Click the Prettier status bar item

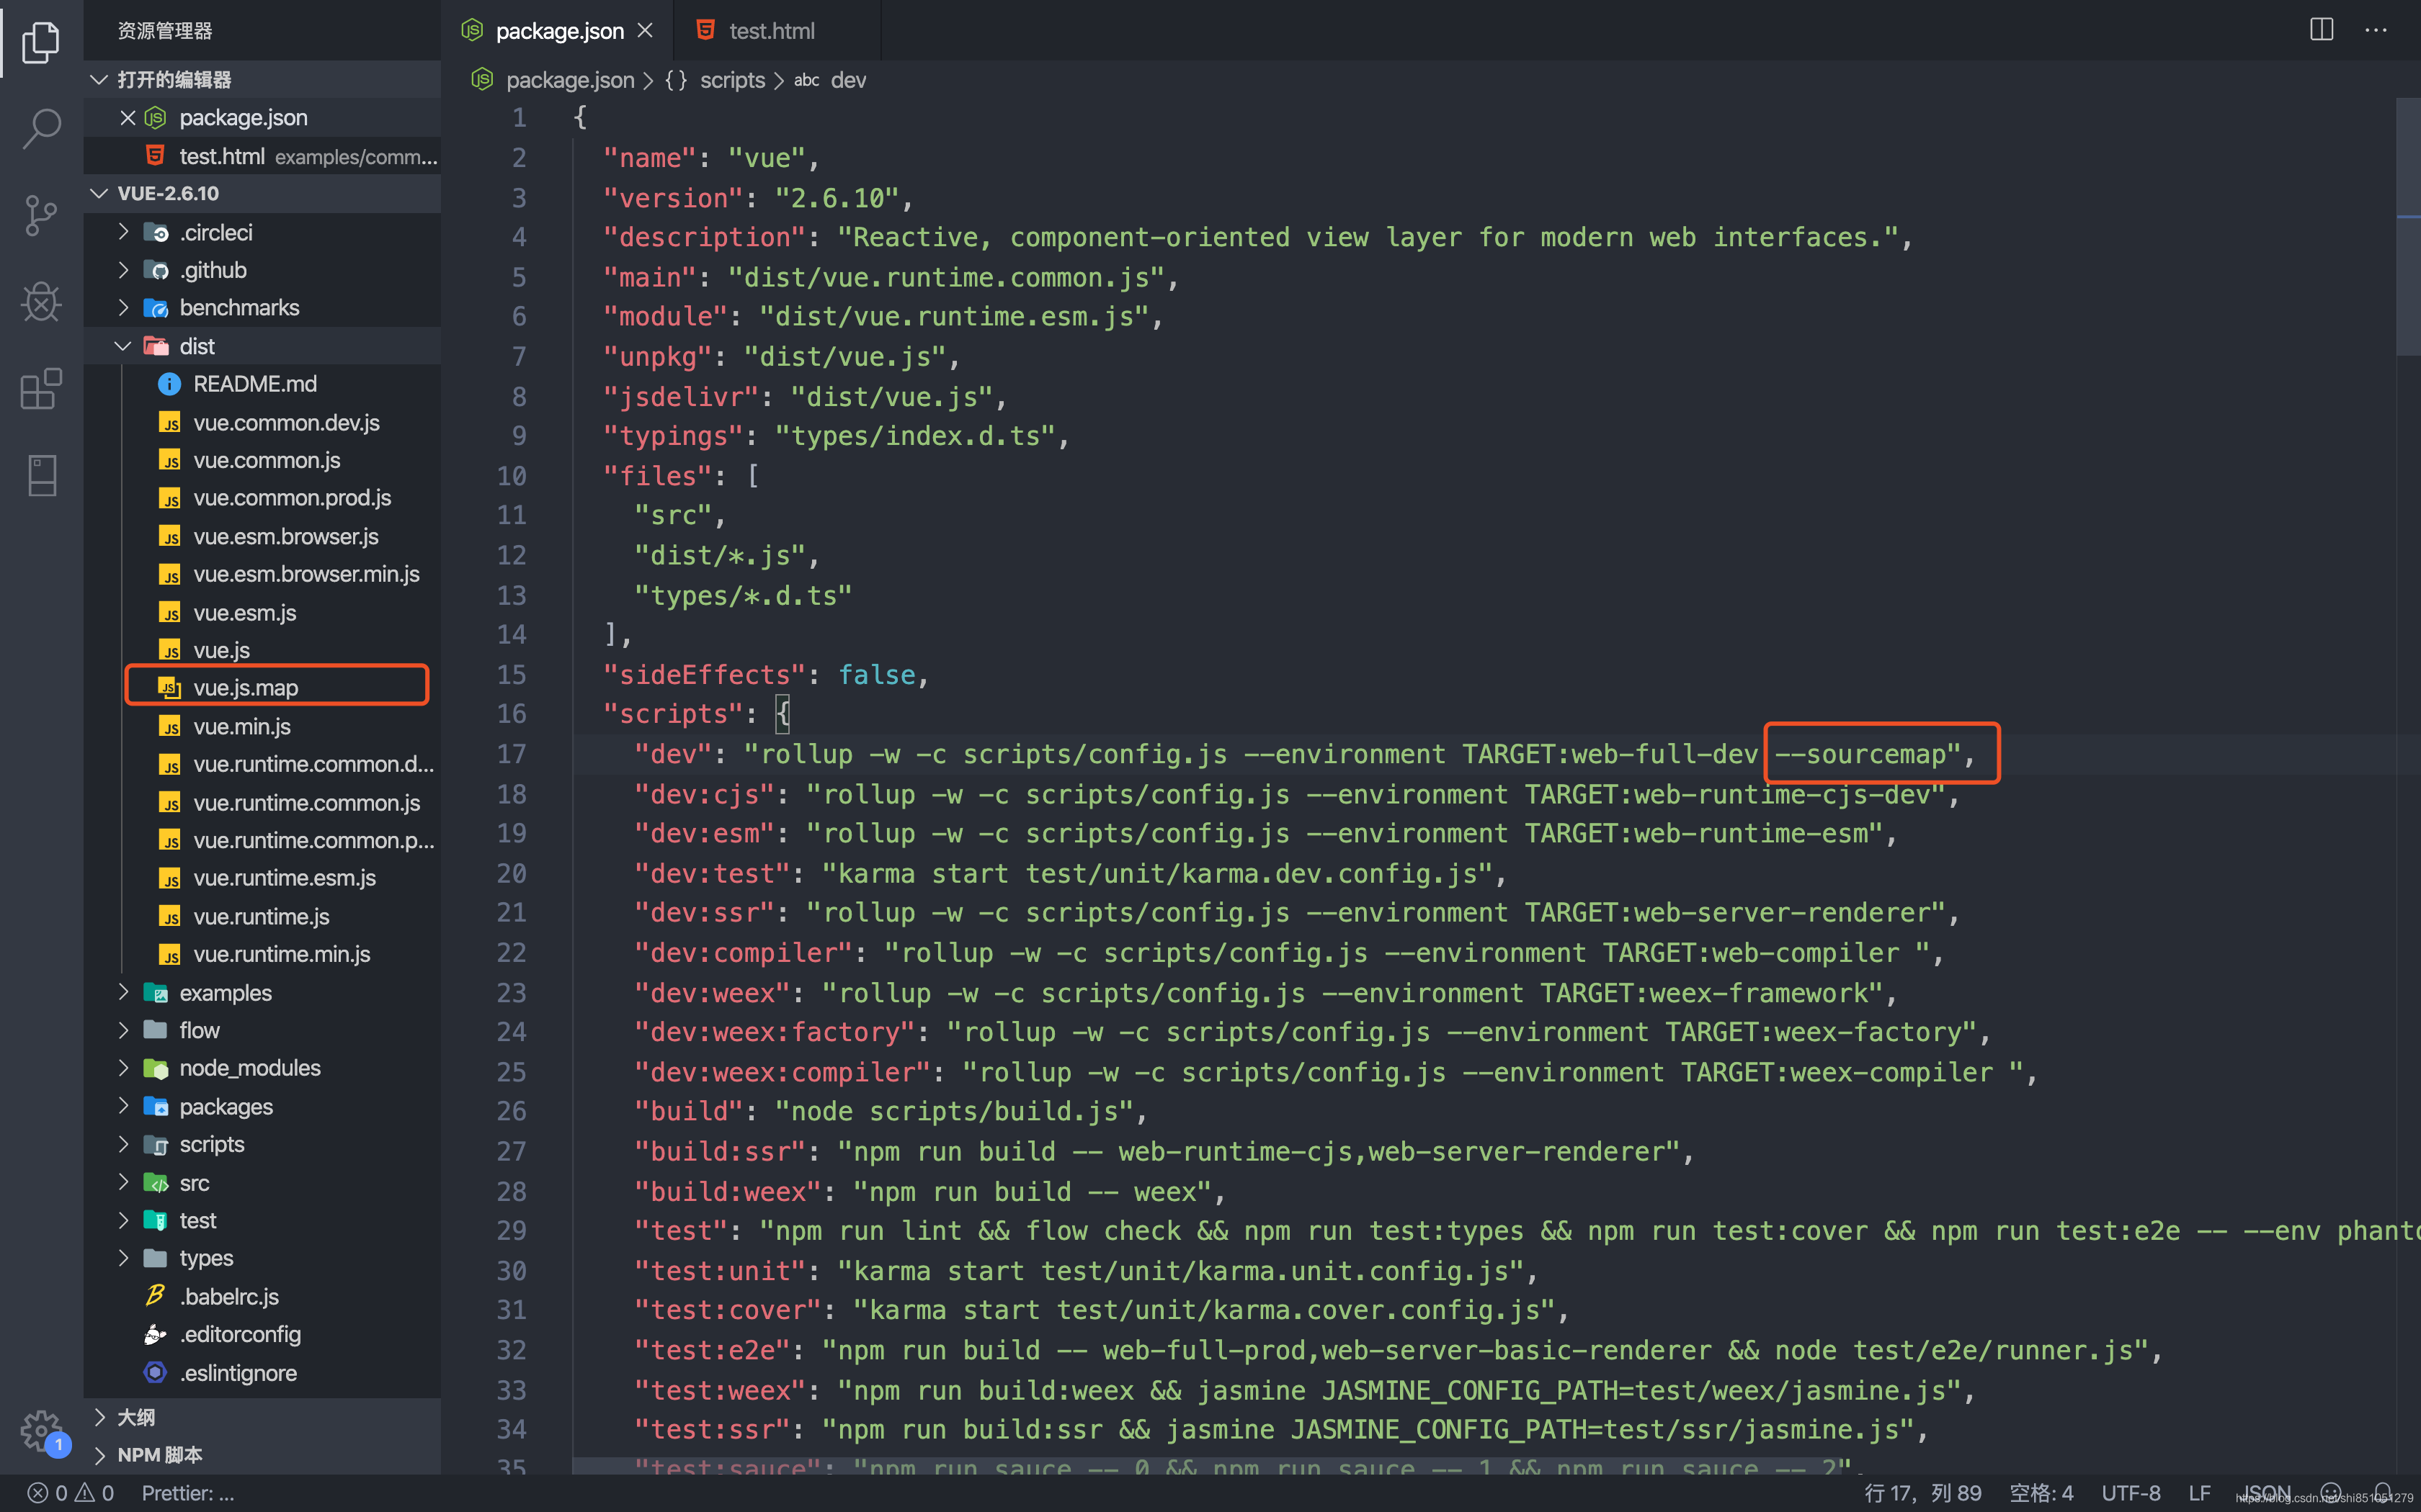188,1493
